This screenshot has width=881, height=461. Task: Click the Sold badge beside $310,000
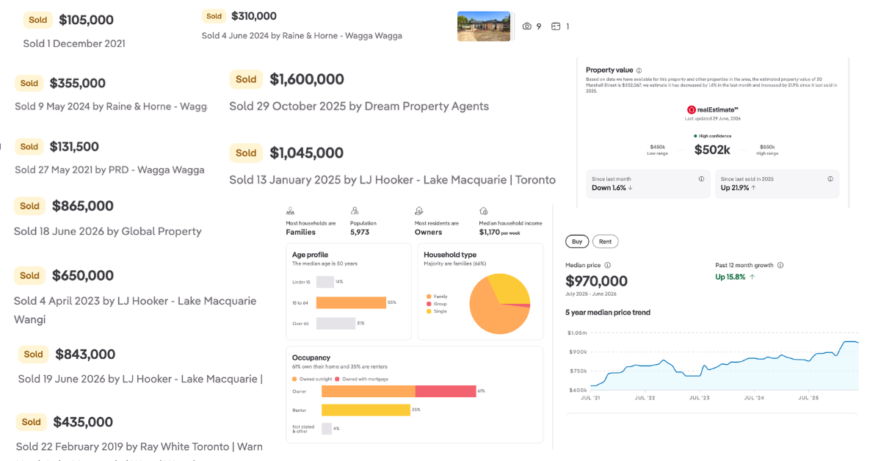pyautogui.click(x=214, y=16)
